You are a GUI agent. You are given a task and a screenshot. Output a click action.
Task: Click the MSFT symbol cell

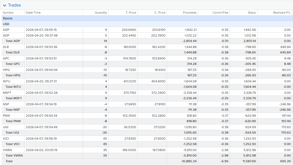pyautogui.click(x=7, y=93)
